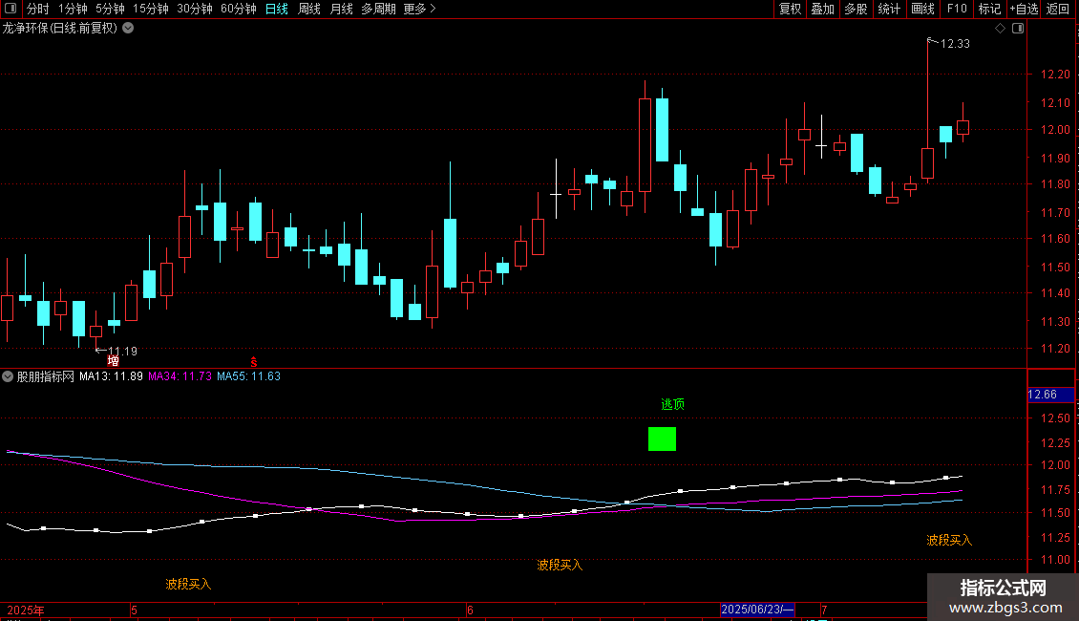Switch to 周线 weekly chart
The width and height of the screenshot is (1079, 621).
(309, 9)
